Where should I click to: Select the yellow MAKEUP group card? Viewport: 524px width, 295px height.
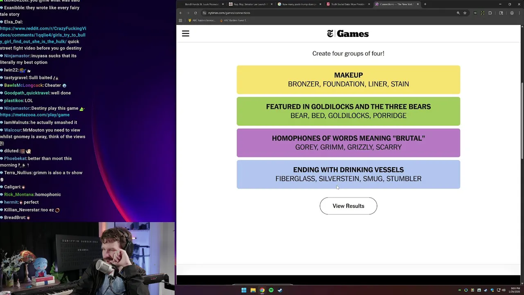348,79
